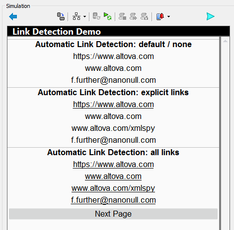
Task: Click the green restart simulation icon
Action: [107, 16]
